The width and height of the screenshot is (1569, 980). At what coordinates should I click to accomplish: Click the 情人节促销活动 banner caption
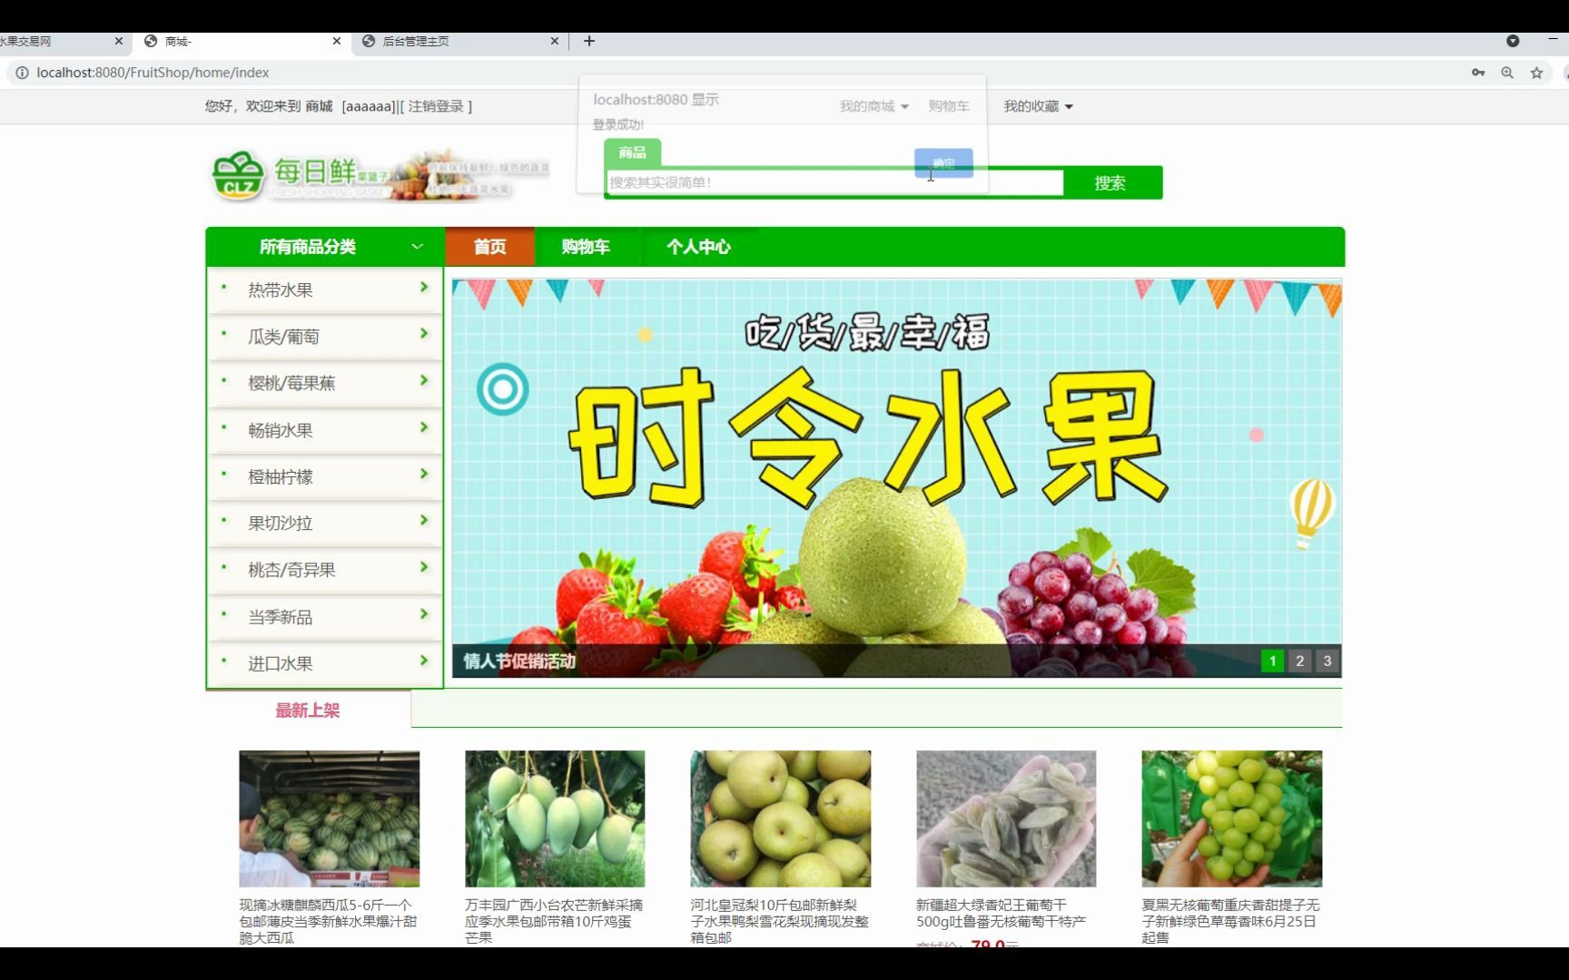point(519,661)
